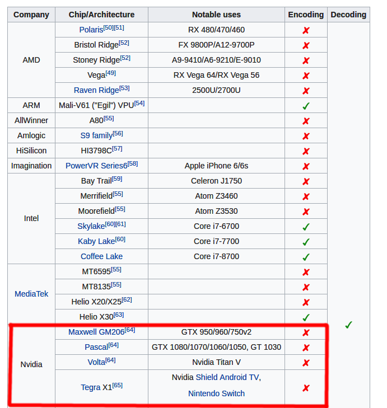The height and width of the screenshot is (408, 387).
Task: Click the encoding X for AllWinner A80
Action: [306, 121]
